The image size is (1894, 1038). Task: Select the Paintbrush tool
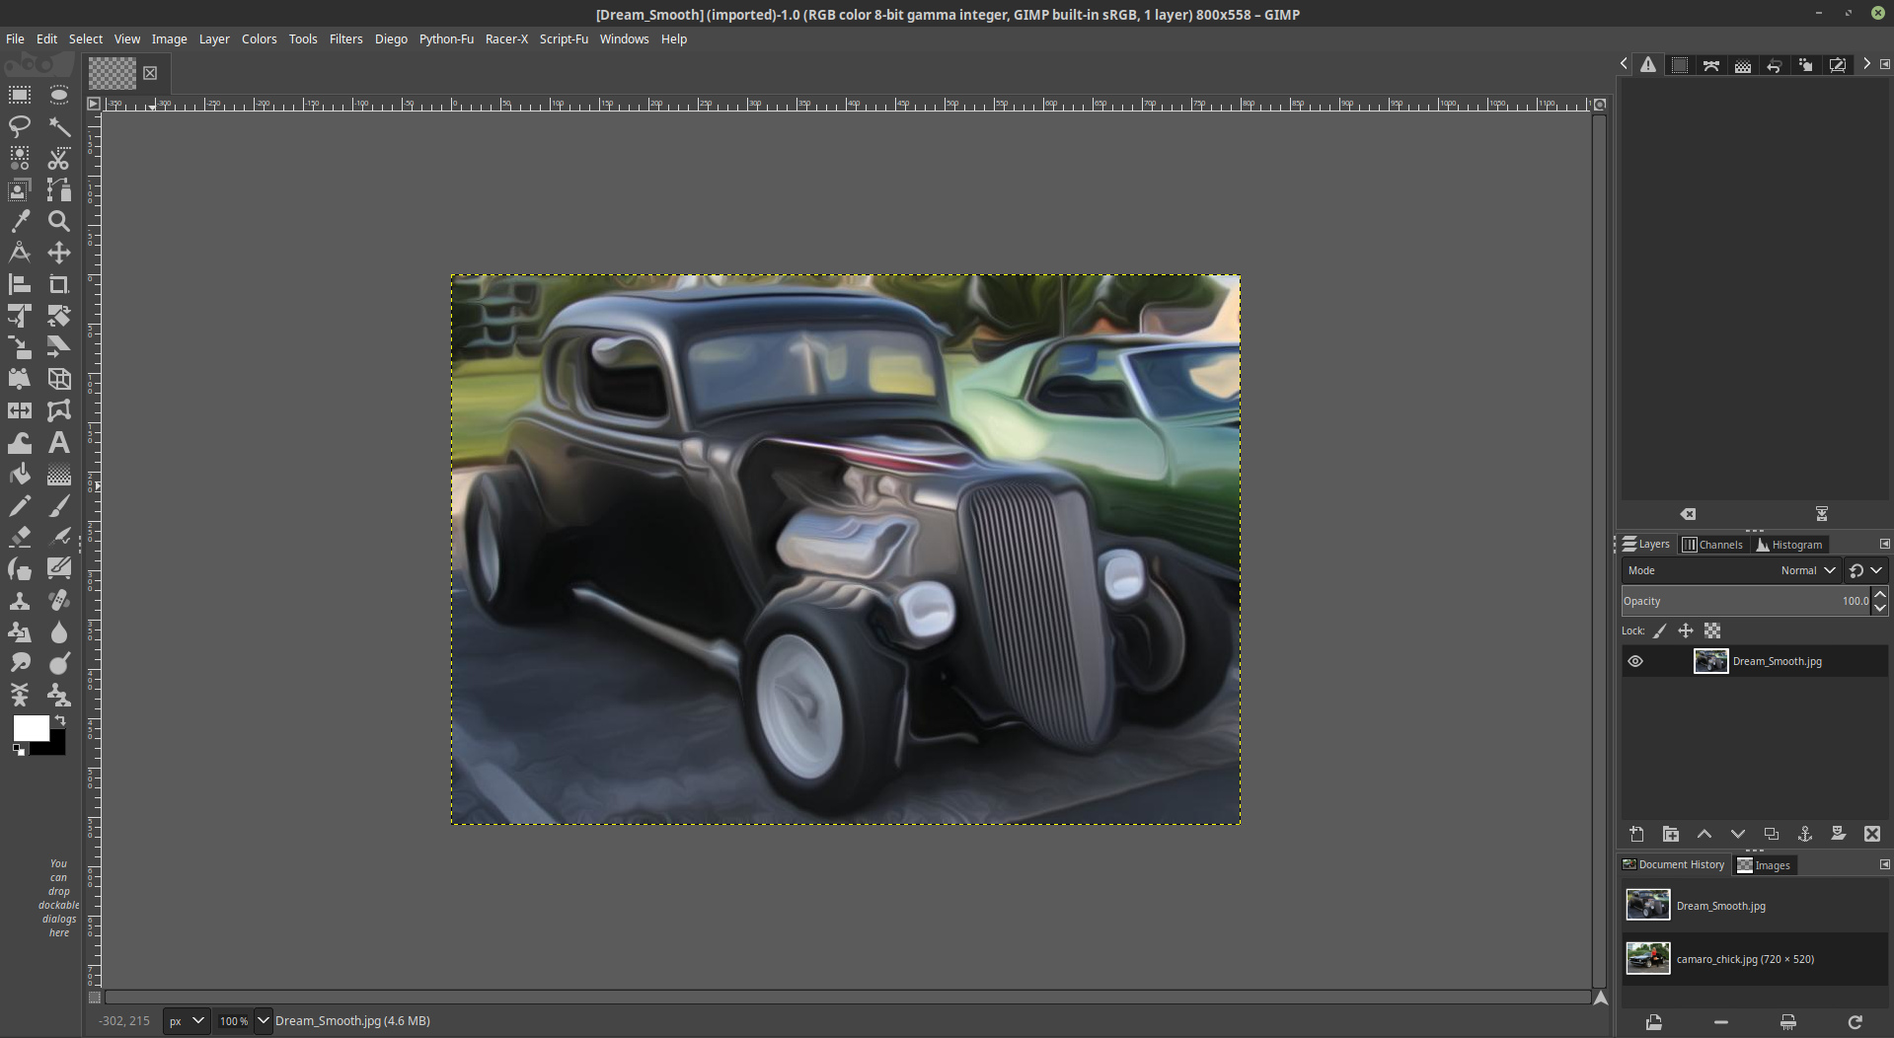(x=59, y=505)
